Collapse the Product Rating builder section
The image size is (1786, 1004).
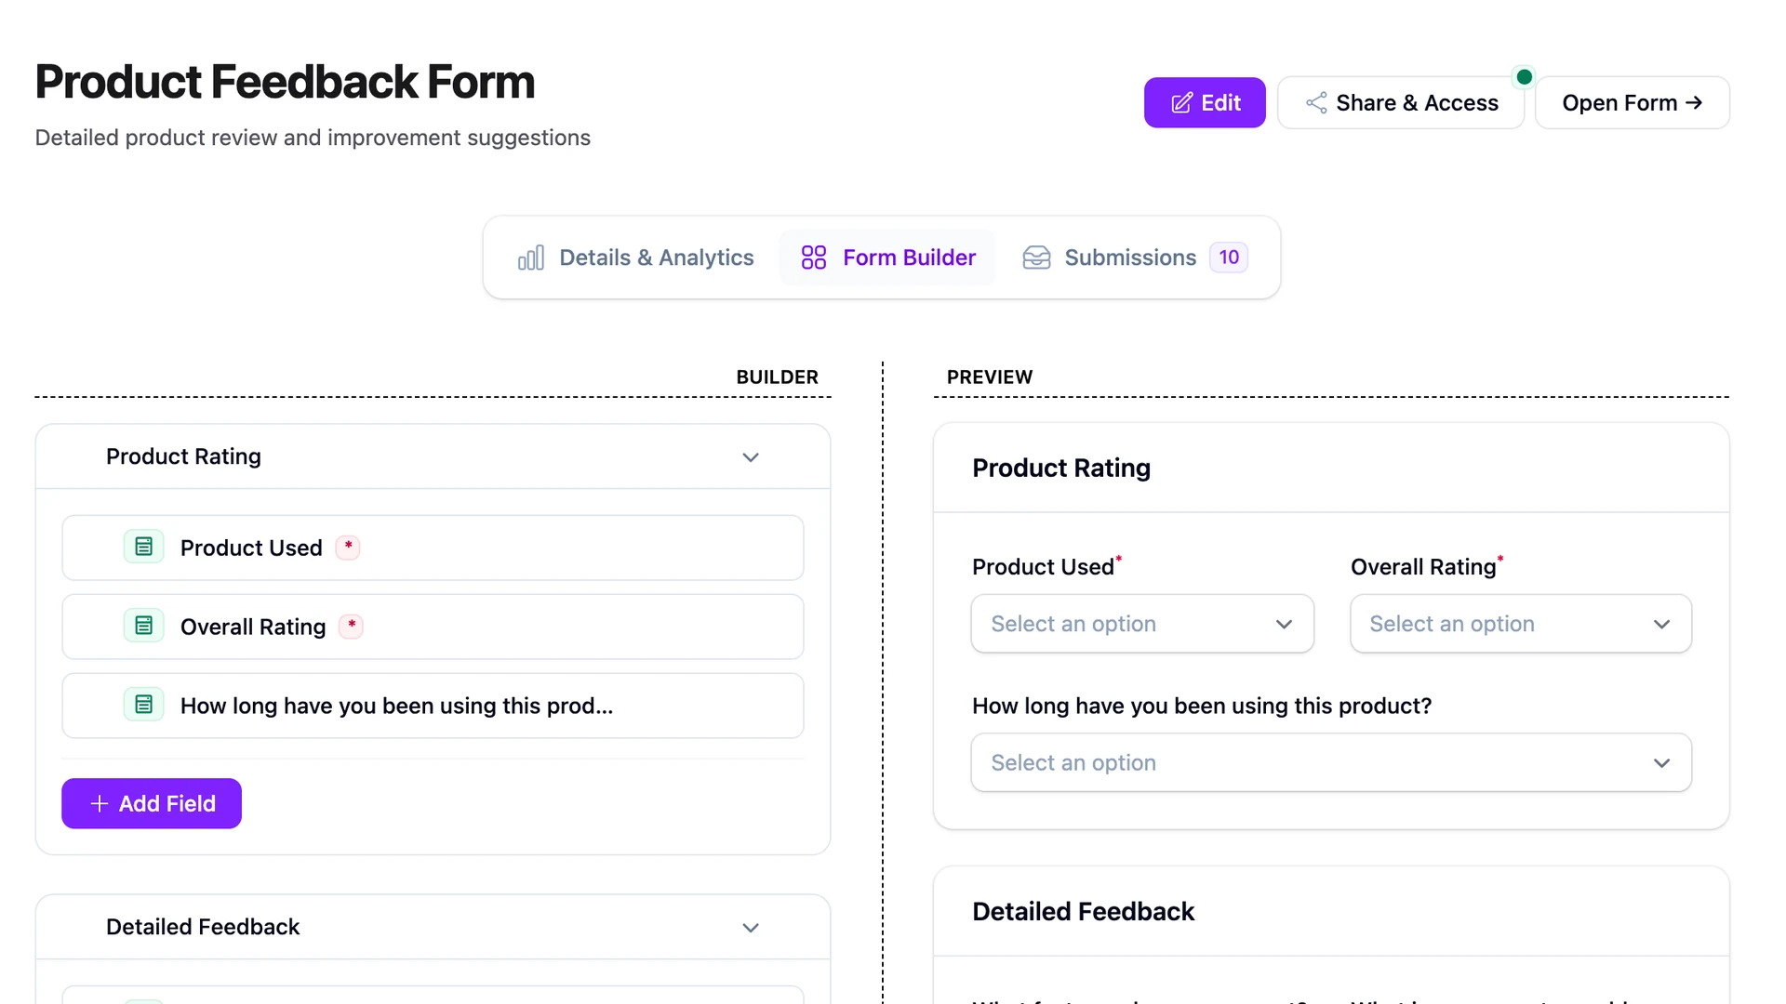[751, 457]
